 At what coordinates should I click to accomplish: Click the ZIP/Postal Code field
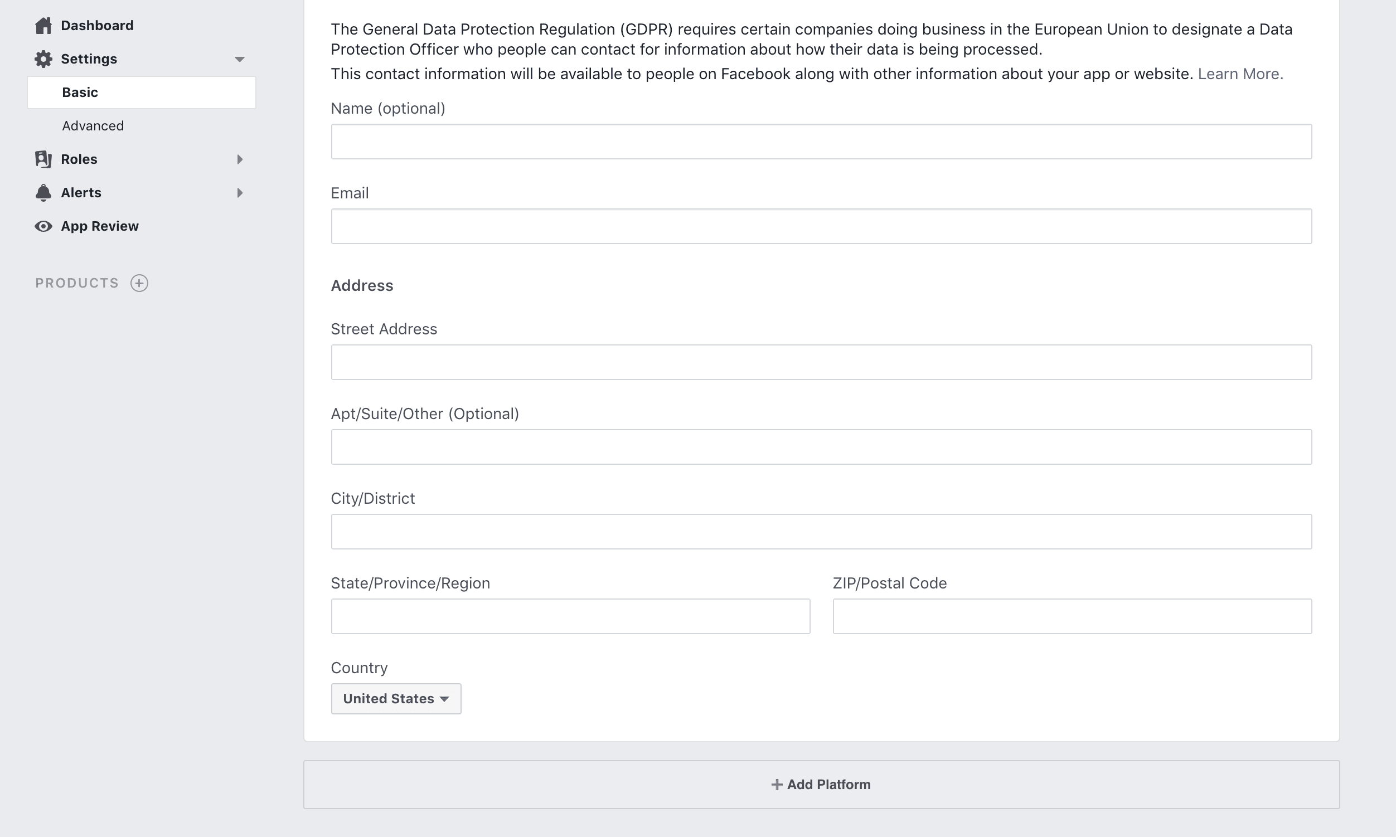tap(1072, 616)
